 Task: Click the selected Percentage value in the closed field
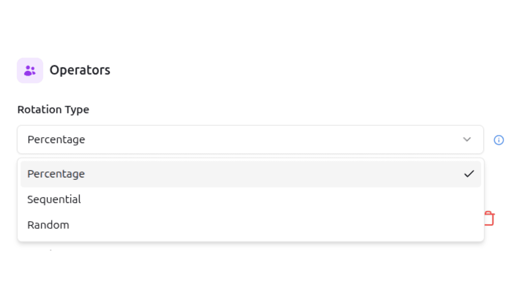pyautogui.click(x=56, y=139)
